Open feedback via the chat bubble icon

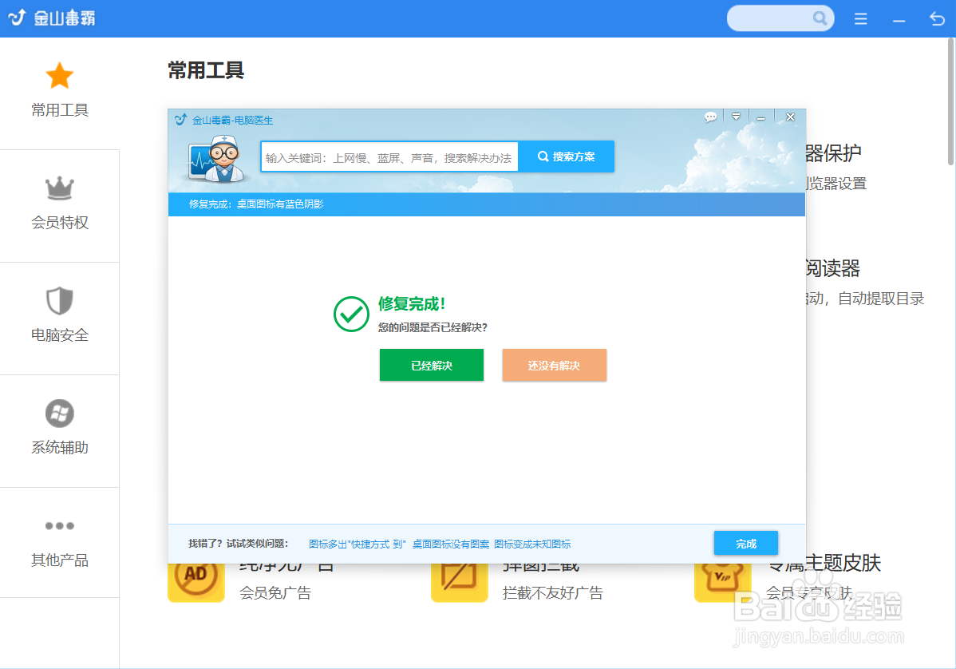(x=710, y=117)
